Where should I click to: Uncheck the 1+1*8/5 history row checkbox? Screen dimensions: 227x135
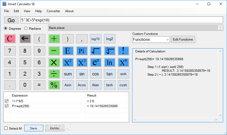tap(6, 101)
